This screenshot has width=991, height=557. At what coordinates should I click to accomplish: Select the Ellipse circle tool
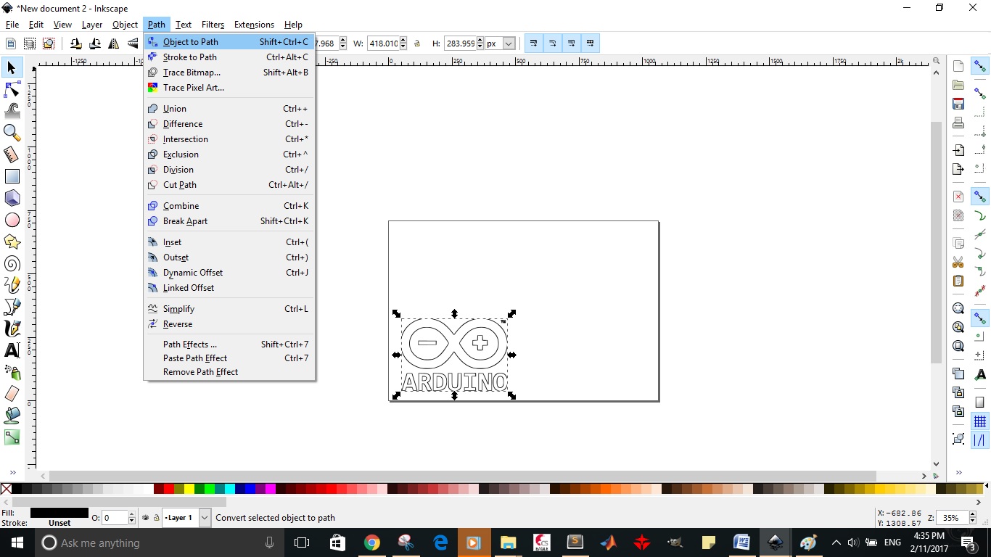12,220
